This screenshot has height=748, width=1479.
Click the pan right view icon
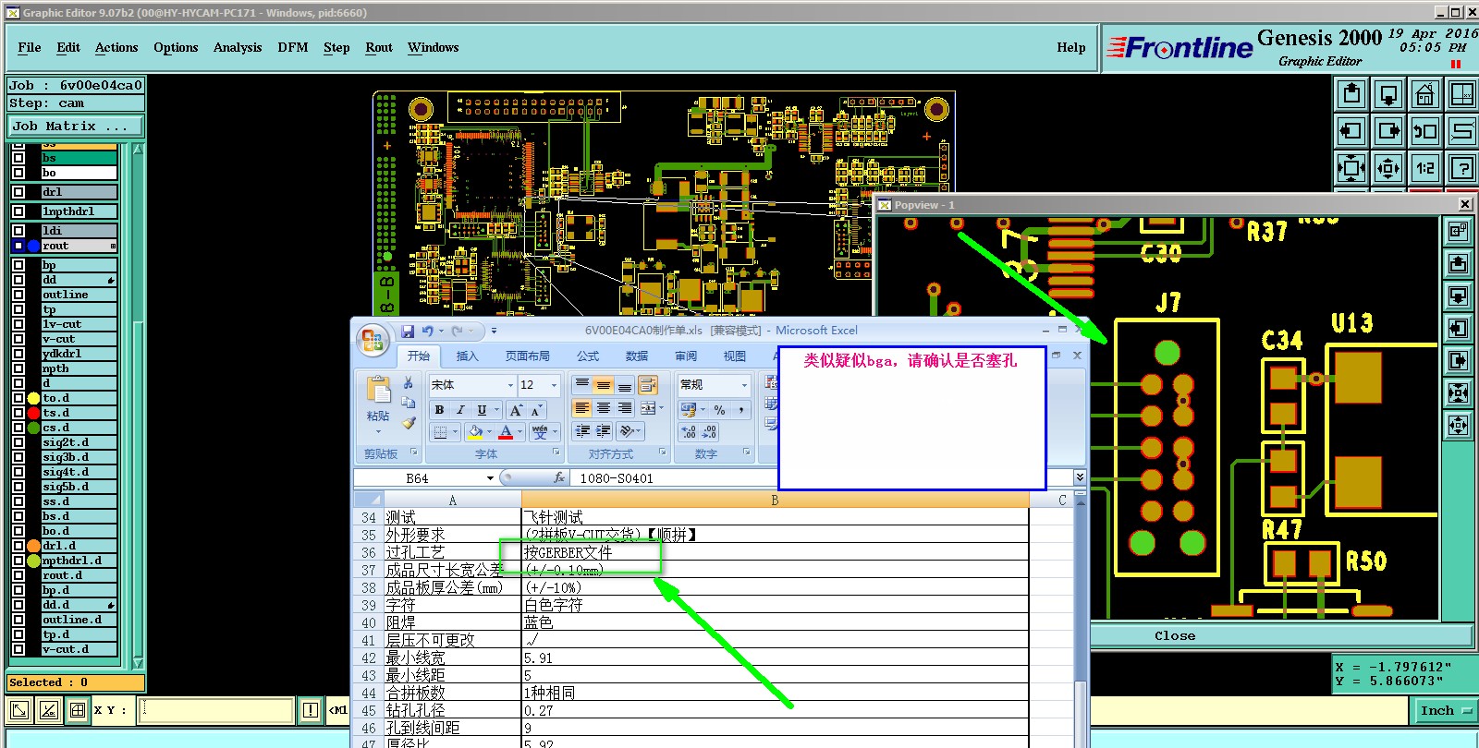(x=1388, y=131)
